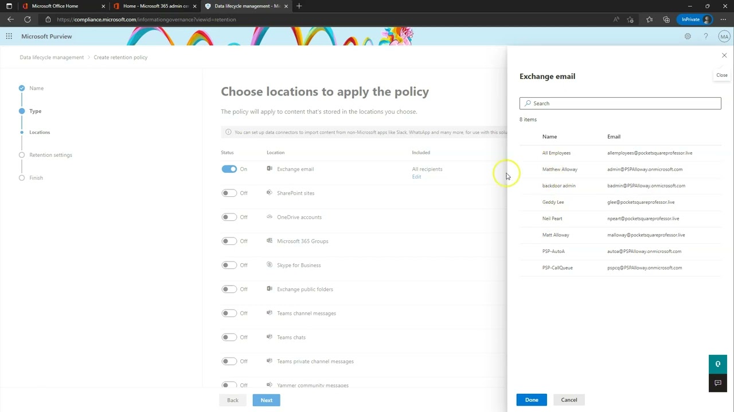Viewport: 734px width, 412px height.
Task: Click the Back button
Action: click(x=233, y=400)
